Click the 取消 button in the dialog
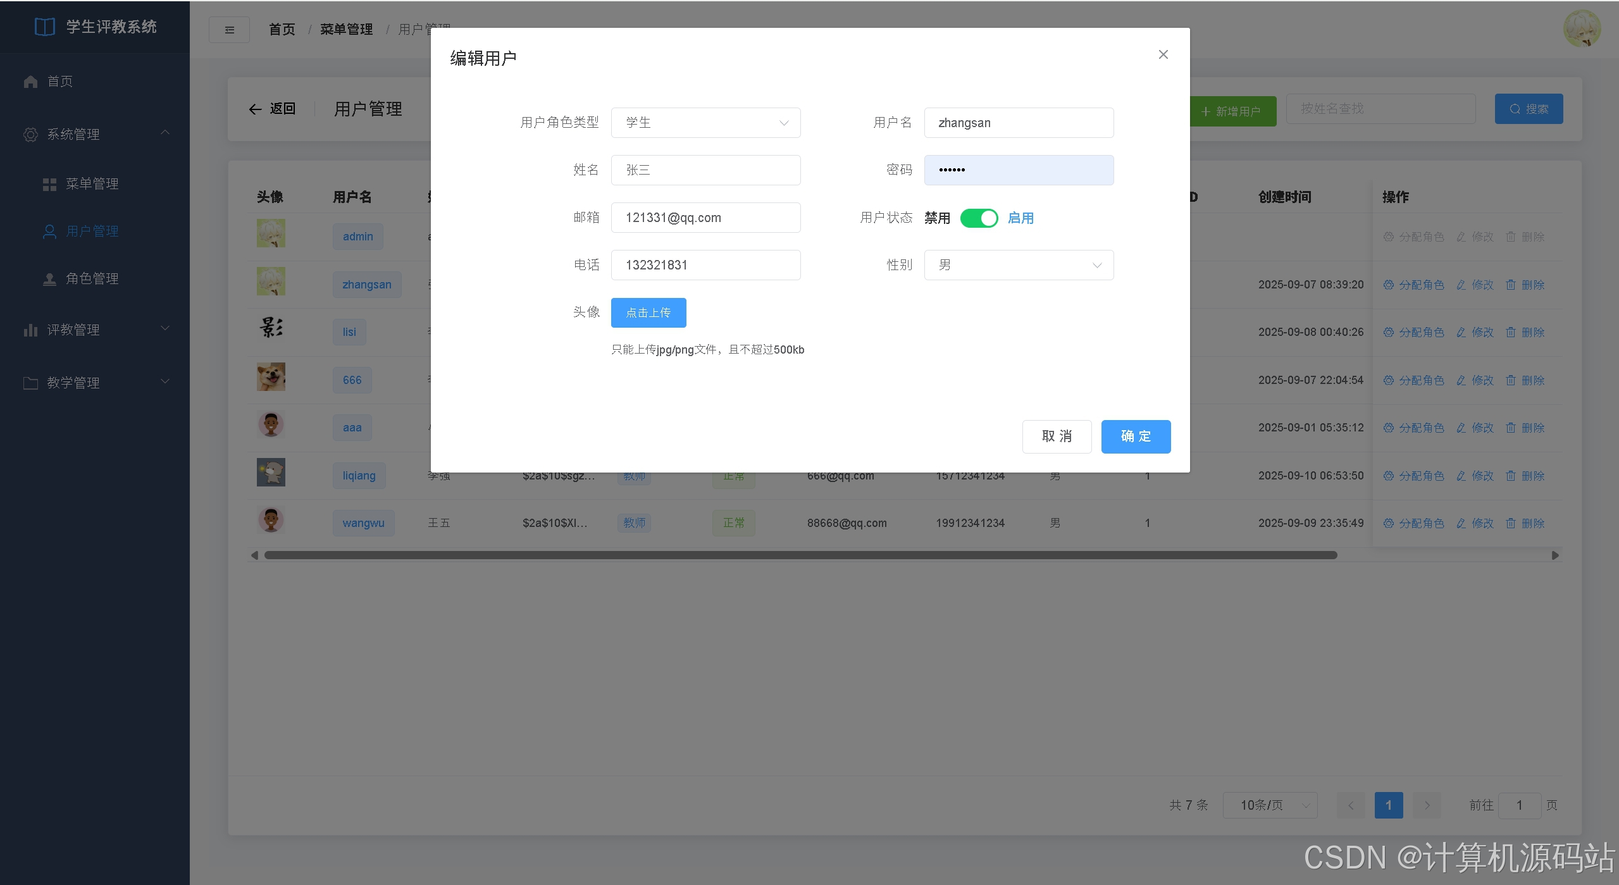Image resolution: width=1619 pixels, height=885 pixels. (x=1057, y=436)
